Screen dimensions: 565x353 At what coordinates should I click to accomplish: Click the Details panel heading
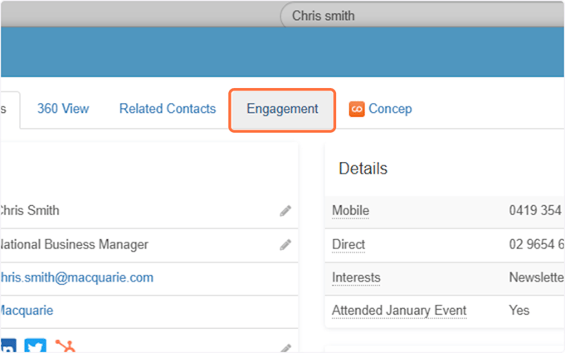363,169
